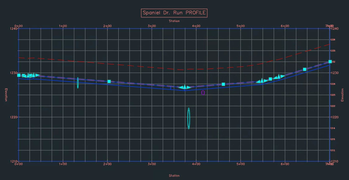Click the right-pointing triangle grip at the low point
349x180 pixels.
coord(189,88)
